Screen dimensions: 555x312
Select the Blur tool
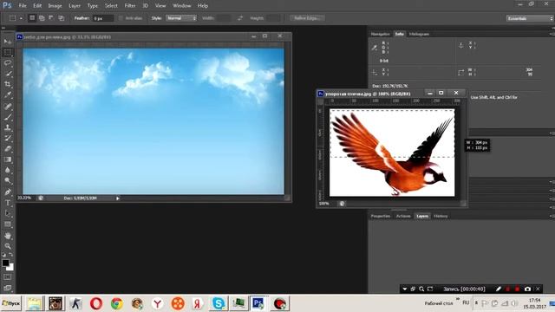(8, 170)
